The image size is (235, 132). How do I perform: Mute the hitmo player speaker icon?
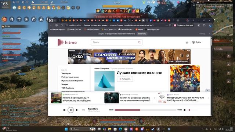[x=185, y=110]
